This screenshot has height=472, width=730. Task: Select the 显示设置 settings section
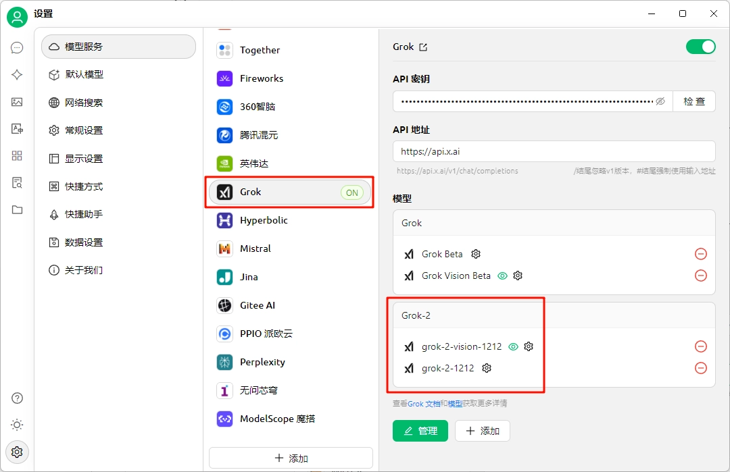tap(119, 159)
